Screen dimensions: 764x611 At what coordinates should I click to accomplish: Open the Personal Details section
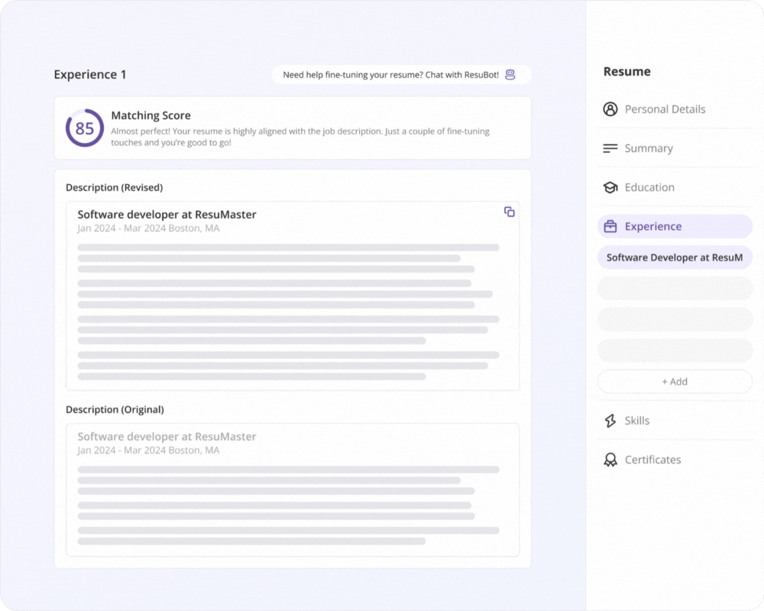coord(665,109)
